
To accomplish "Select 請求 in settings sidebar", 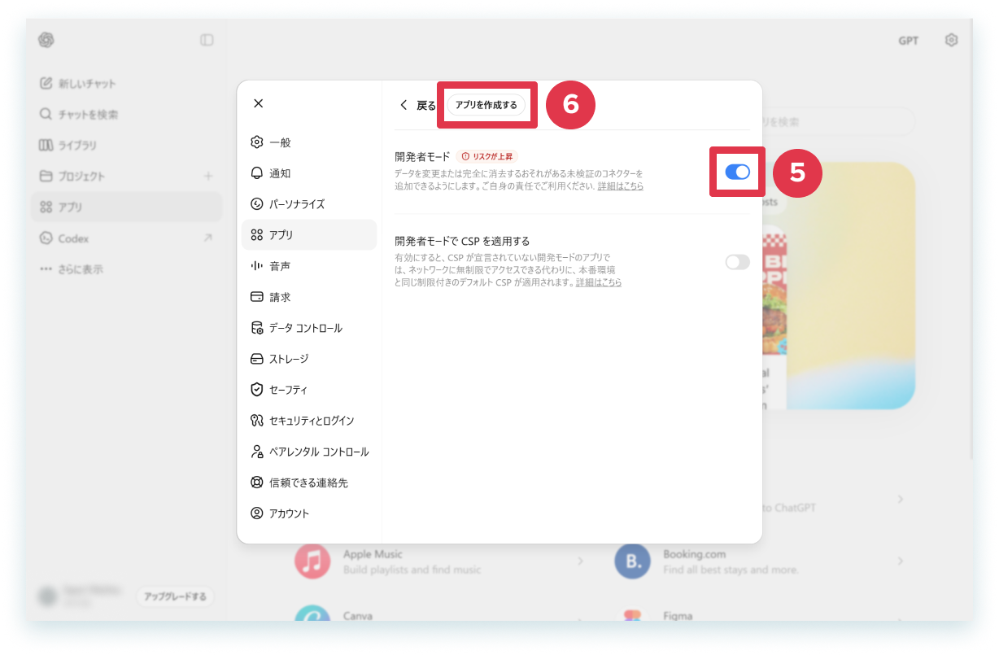I will tap(309, 297).
